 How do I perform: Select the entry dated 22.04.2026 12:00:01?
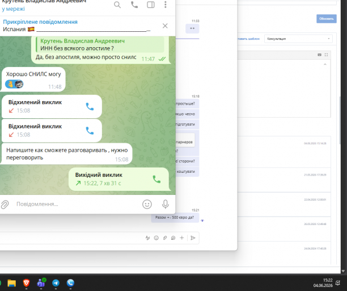[285, 205]
